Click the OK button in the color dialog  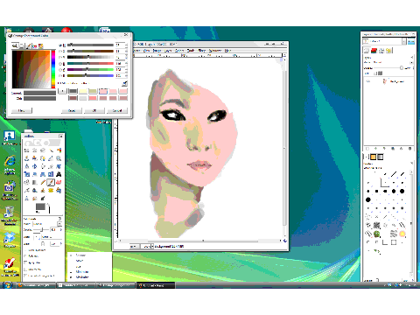click(x=94, y=110)
